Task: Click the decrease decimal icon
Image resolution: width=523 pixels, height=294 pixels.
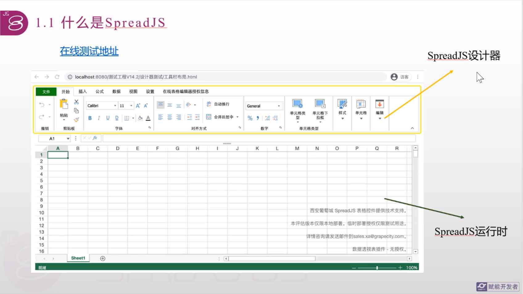Action: coord(275,118)
